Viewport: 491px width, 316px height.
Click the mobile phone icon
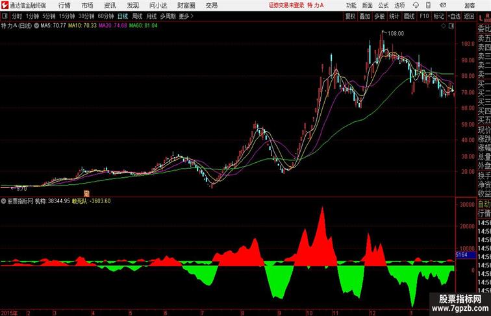[x=428, y=5]
